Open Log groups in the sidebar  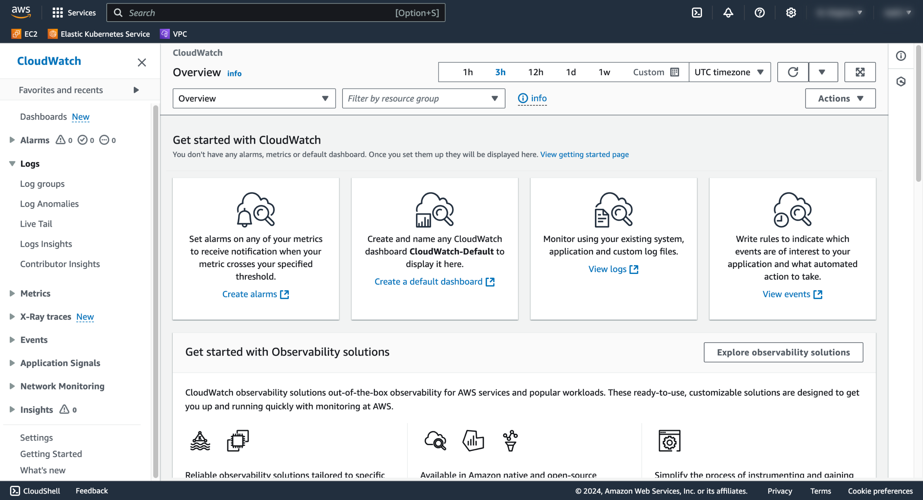pyautogui.click(x=42, y=184)
